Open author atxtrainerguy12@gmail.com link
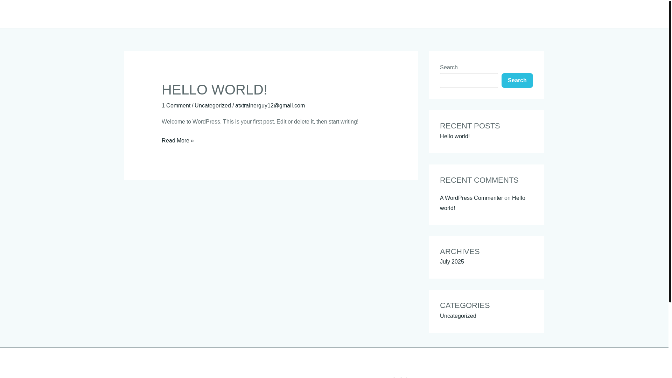This screenshot has width=672, height=378. pyautogui.click(x=270, y=105)
